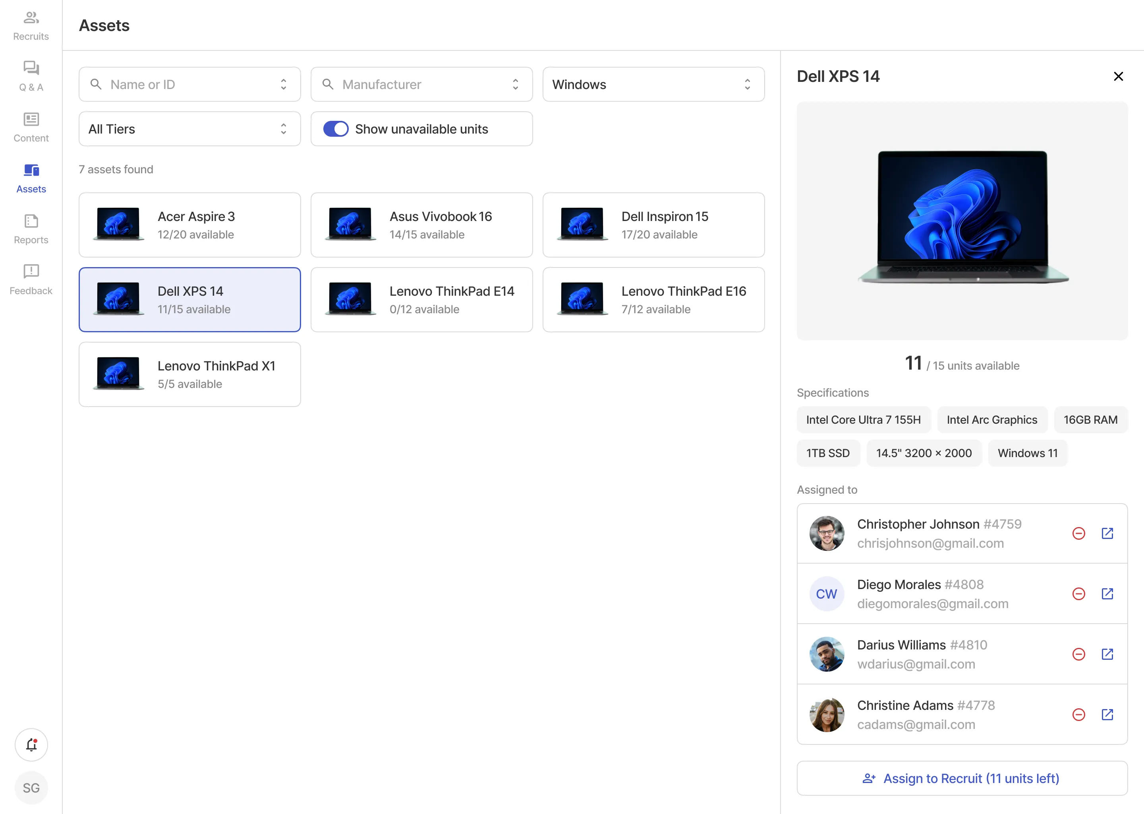Viewport: 1144px width, 814px height.
Task: Close the Dell XPS 14 details panel
Action: [1118, 76]
